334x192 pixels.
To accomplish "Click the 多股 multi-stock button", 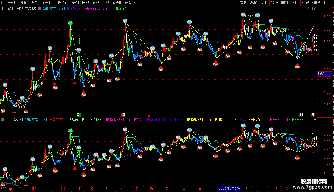I will click(x=264, y=3).
